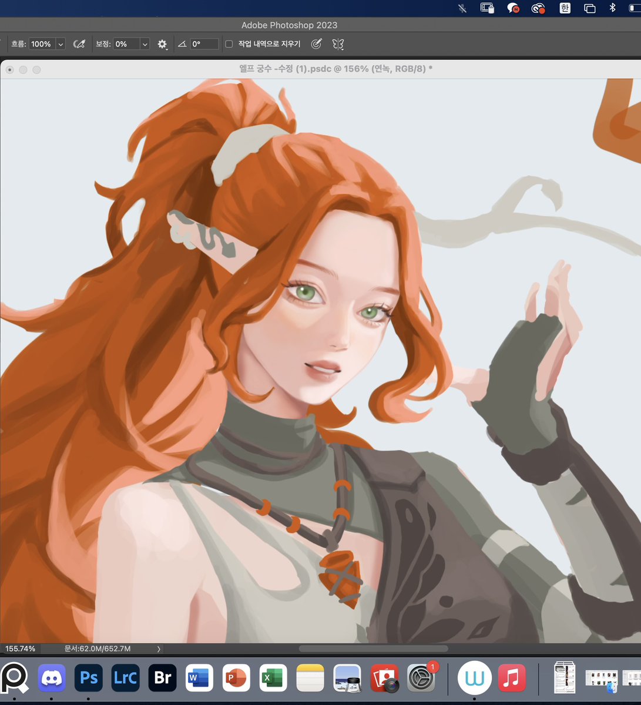
Task: Open the W circle app in Dock
Action: pos(474,677)
